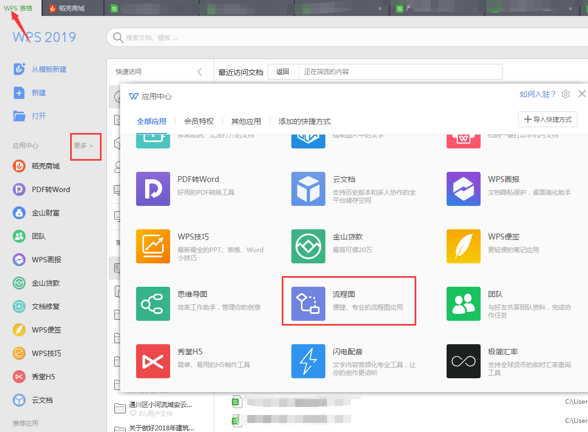Image resolution: width=588 pixels, height=432 pixels.
Task: Open 云文档 from the left sidebar
Action: [x=33, y=400]
